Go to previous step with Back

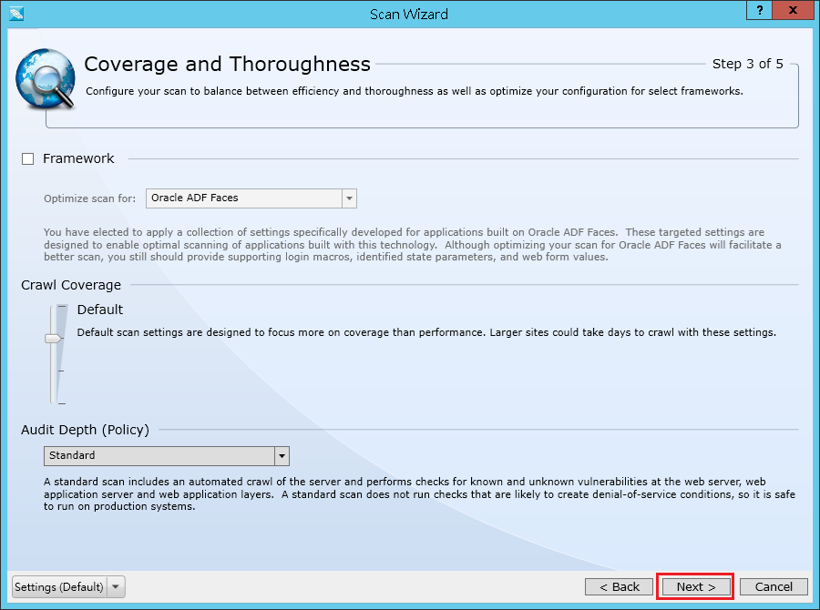620,587
